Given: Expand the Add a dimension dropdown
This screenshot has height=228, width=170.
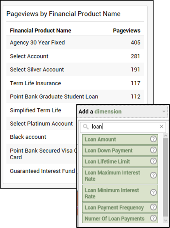Looking at the screenshot, I should pyautogui.click(x=164, y=112).
